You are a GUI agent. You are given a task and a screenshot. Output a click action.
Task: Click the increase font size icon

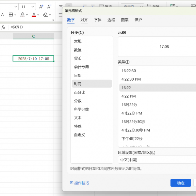pos(41,7)
